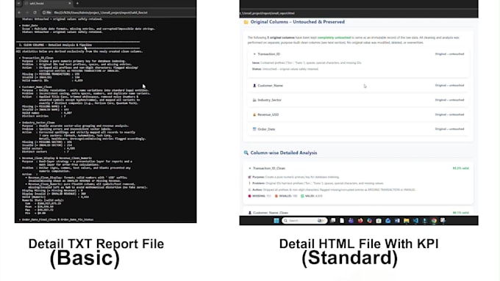
Task: Click the 'Original Columns – Untouched & Preserved' heading
Action: point(298,22)
